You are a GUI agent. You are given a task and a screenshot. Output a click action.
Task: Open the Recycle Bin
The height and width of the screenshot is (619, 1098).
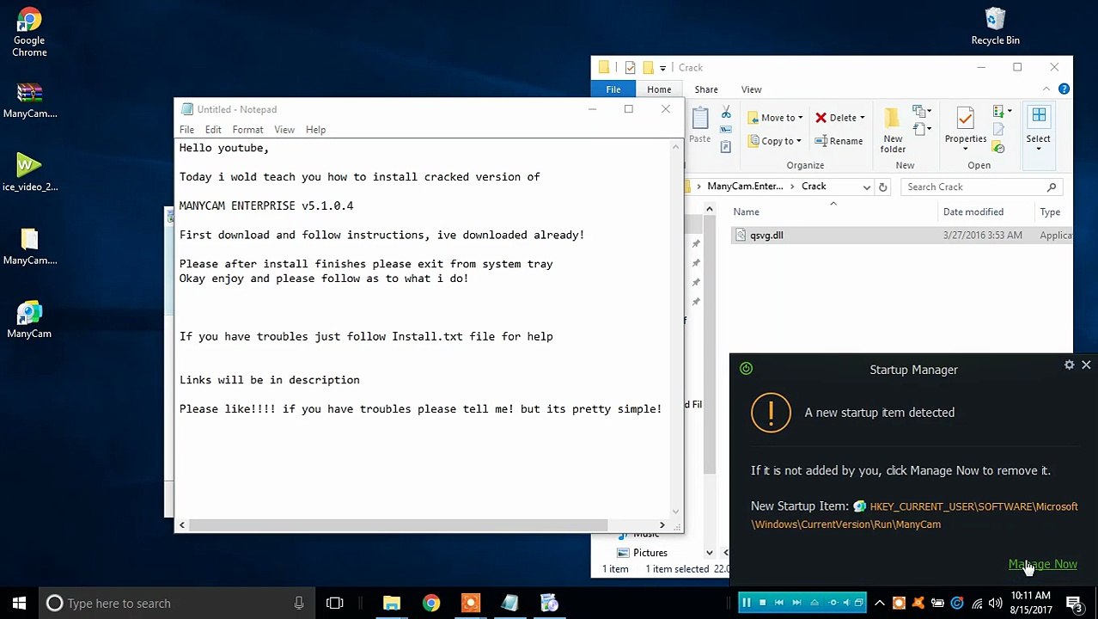coord(995,26)
